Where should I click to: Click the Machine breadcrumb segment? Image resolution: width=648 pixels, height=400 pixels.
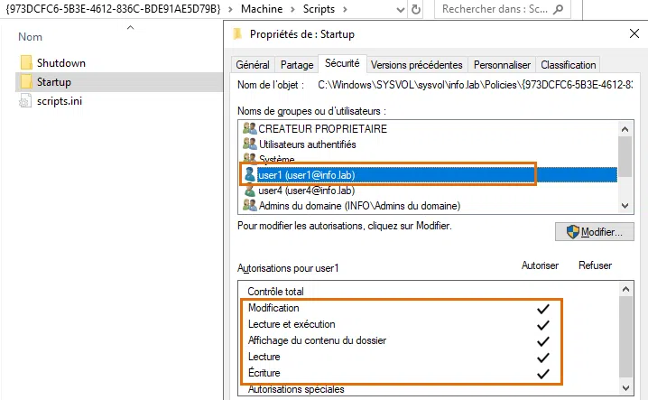262,9
